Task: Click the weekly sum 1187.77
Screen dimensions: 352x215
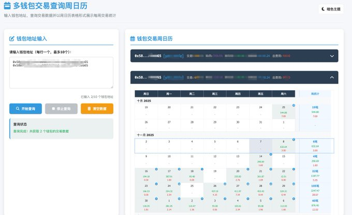Action: (x=315, y=176)
